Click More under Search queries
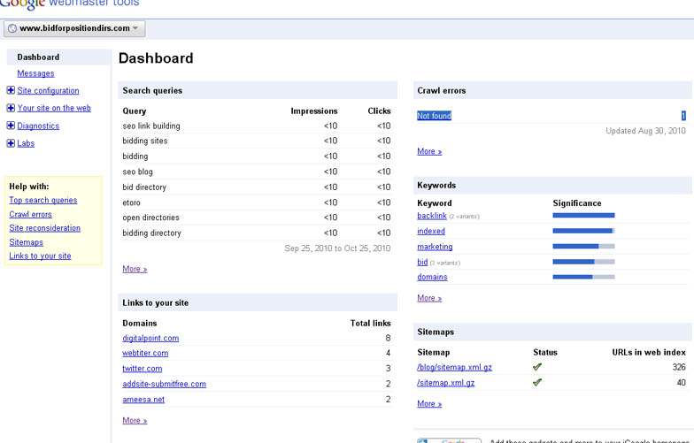 pos(135,269)
